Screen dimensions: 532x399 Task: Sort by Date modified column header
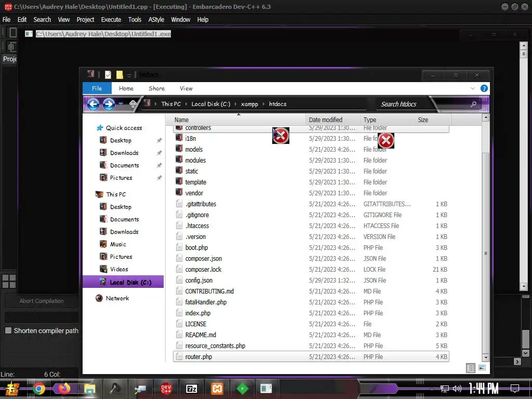[333, 120]
